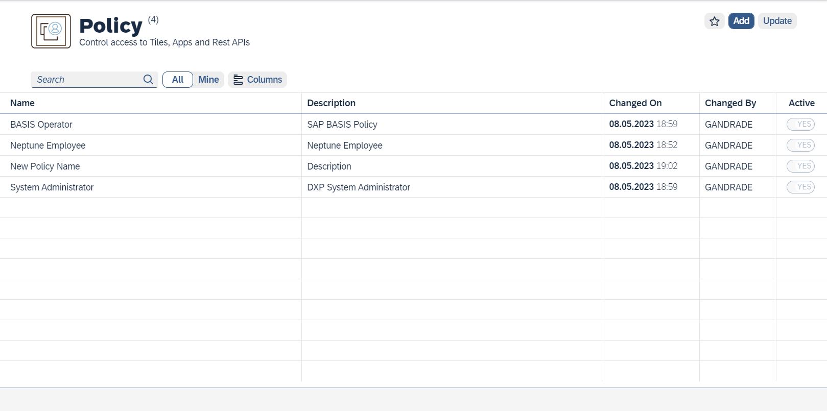Click the Changed On column header
The height and width of the screenshot is (411, 827).
(x=635, y=103)
